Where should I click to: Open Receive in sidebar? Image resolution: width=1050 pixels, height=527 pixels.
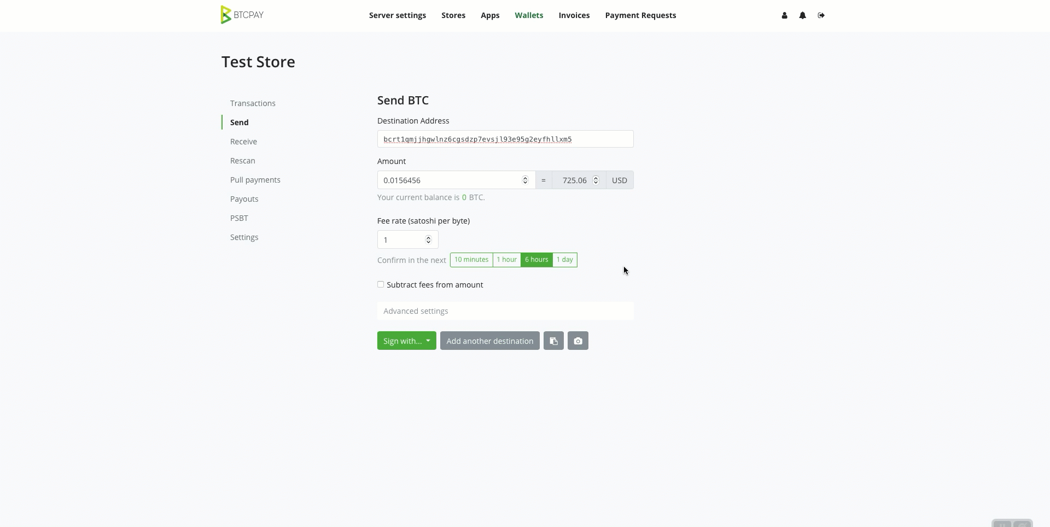(243, 142)
